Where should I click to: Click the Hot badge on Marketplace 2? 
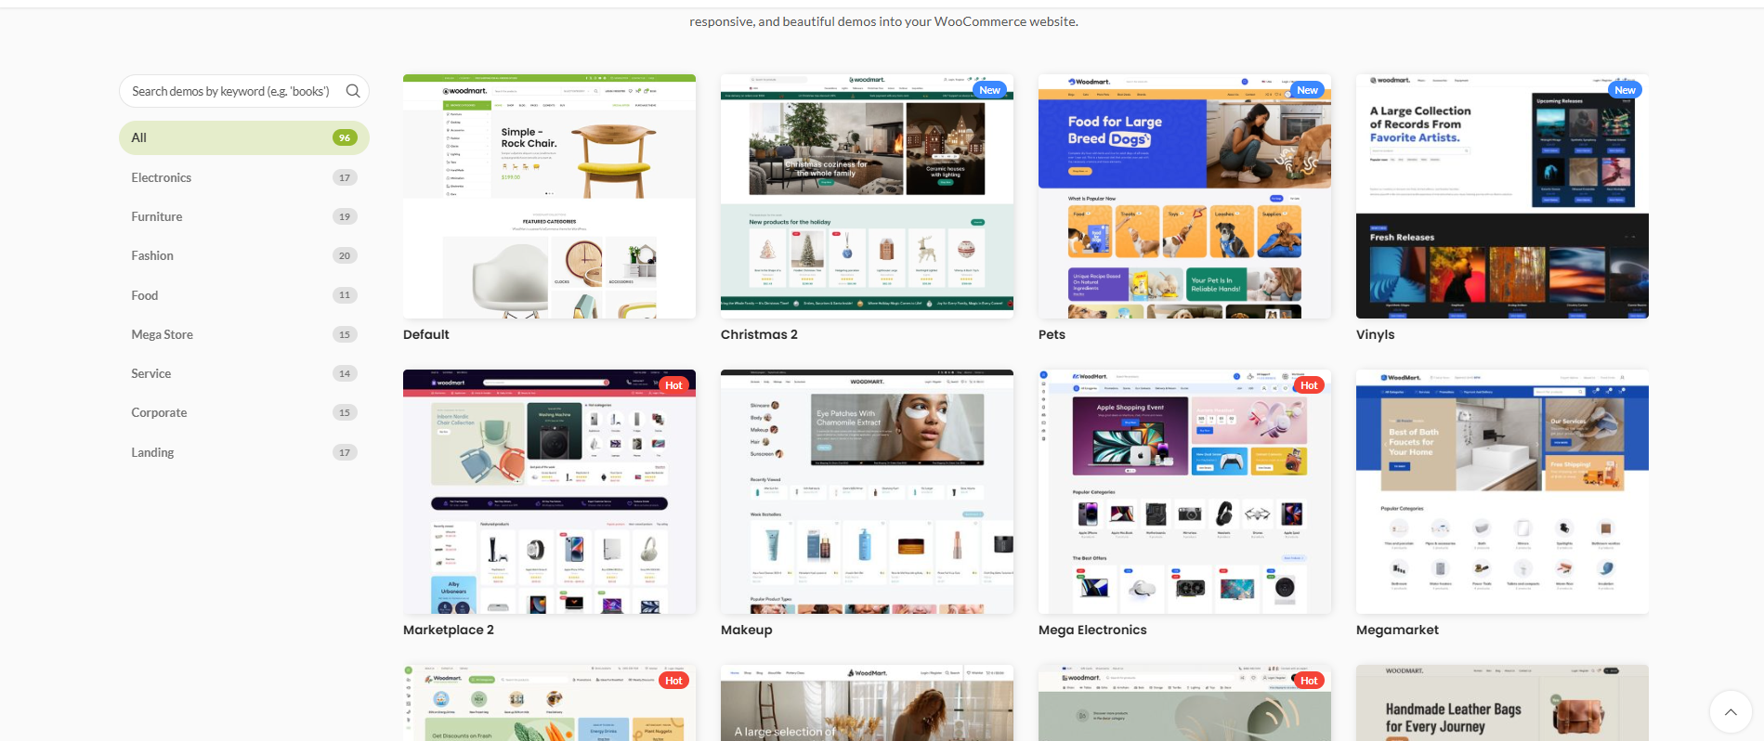(673, 385)
